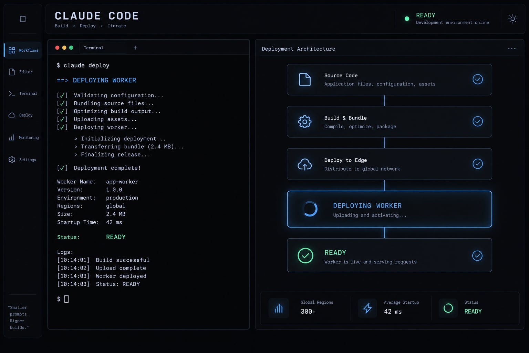Click the terminal prompt cursor input

click(66, 299)
